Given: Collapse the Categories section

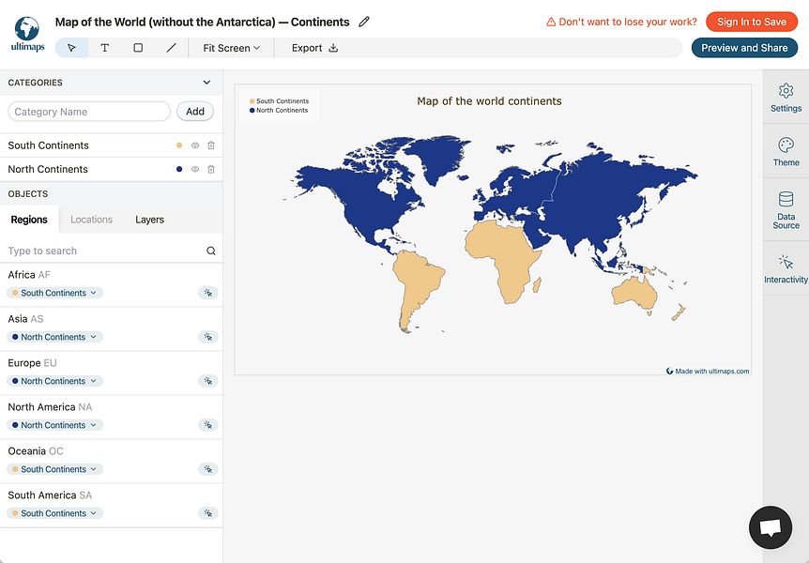Looking at the screenshot, I should coord(207,83).
